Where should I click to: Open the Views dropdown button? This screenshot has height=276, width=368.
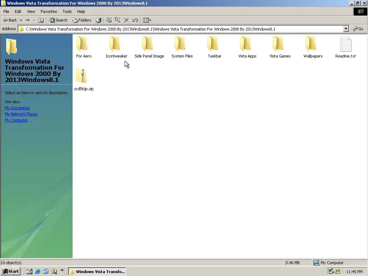(147, 20)
